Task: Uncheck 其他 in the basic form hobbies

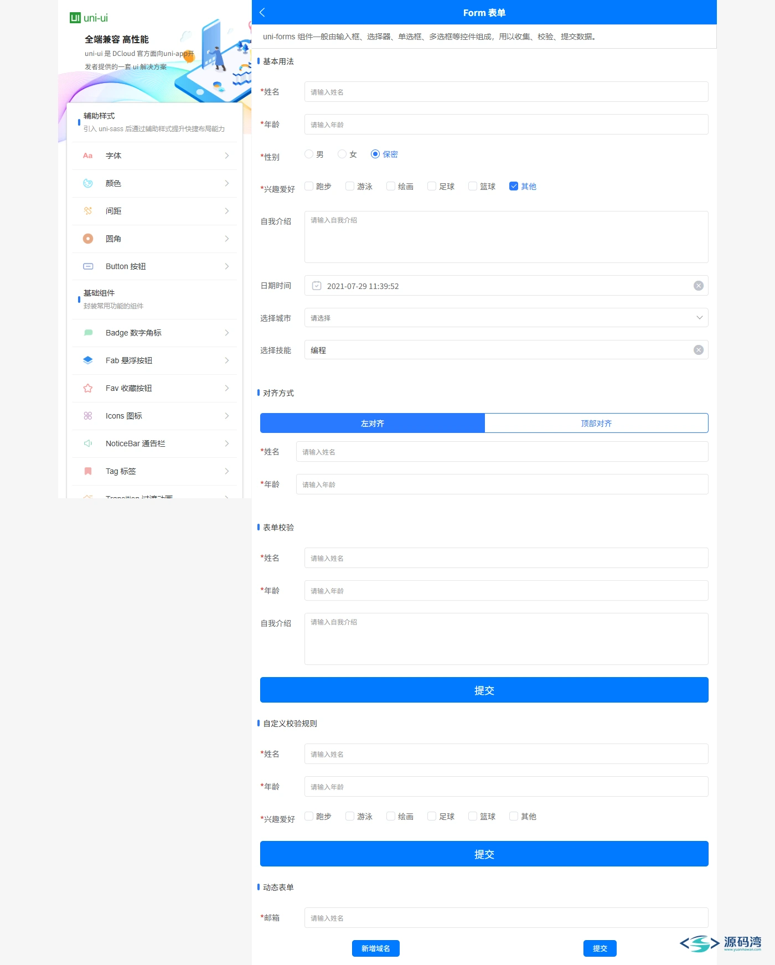Action: point(514,186)
